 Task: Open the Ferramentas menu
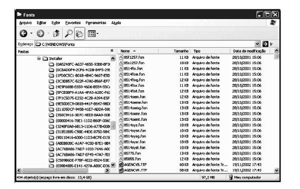(x=96, y=23)
